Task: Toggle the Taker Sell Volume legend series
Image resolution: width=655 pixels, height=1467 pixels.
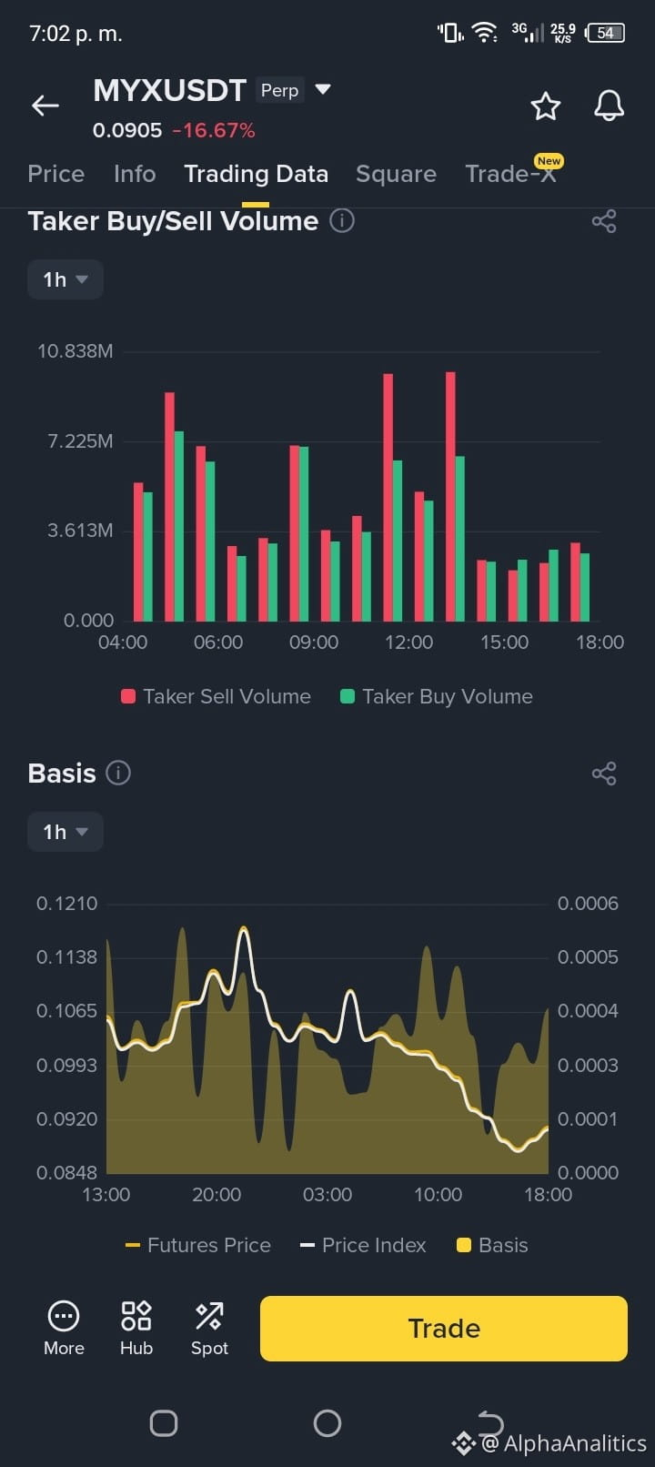Action: click(217, 696)
